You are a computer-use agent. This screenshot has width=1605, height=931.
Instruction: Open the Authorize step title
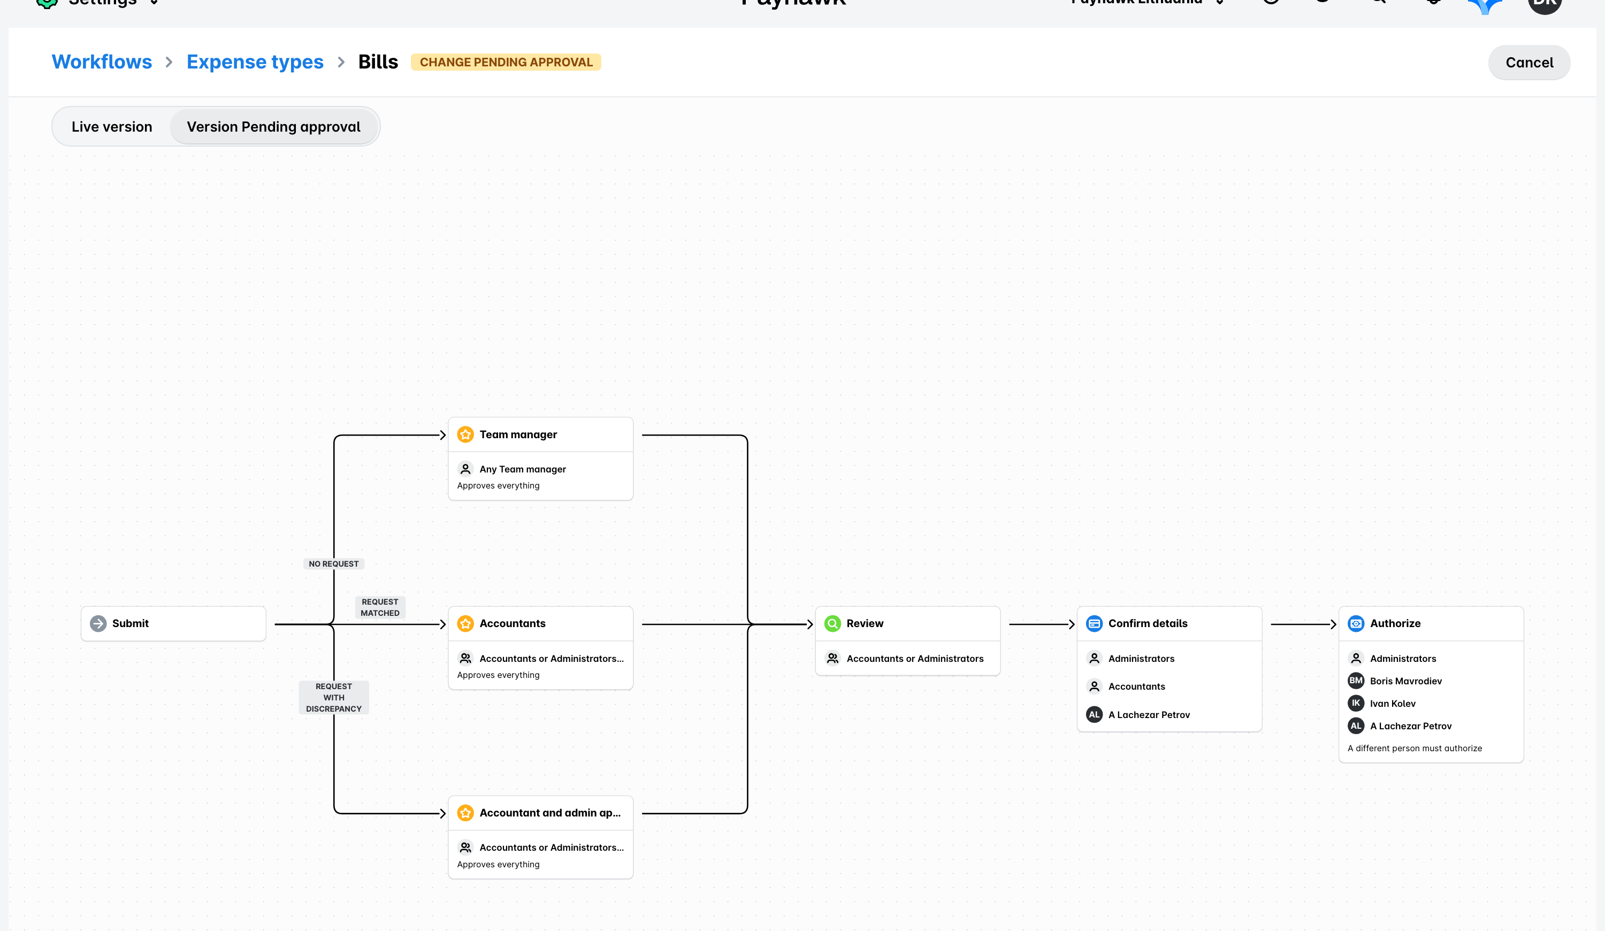pyautogui.click(x=1395, y=623)
